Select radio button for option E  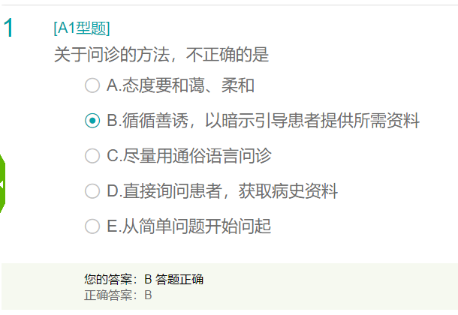coord(92,226)
